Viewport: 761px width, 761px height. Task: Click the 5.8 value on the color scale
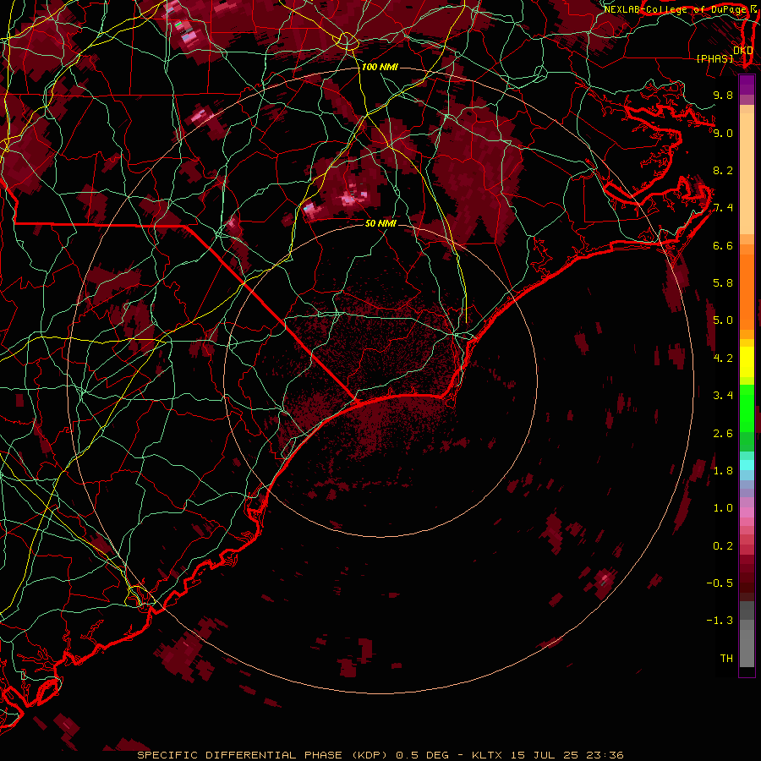tap(723, 283)
